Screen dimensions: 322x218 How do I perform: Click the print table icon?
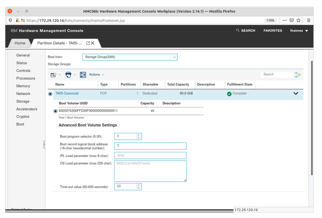point(68,75)
